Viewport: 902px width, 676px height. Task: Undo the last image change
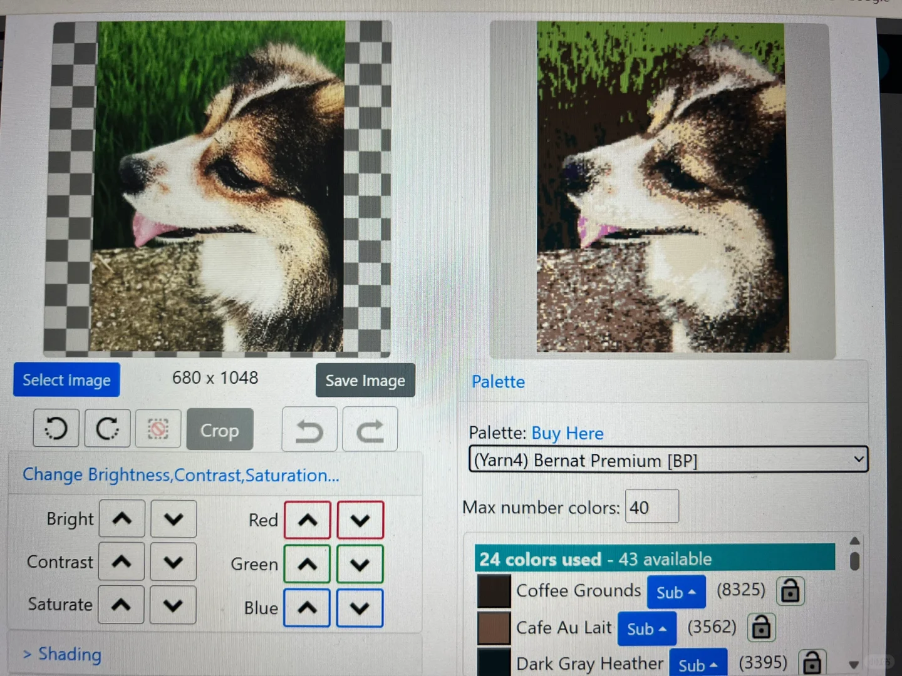pos(309,430)
